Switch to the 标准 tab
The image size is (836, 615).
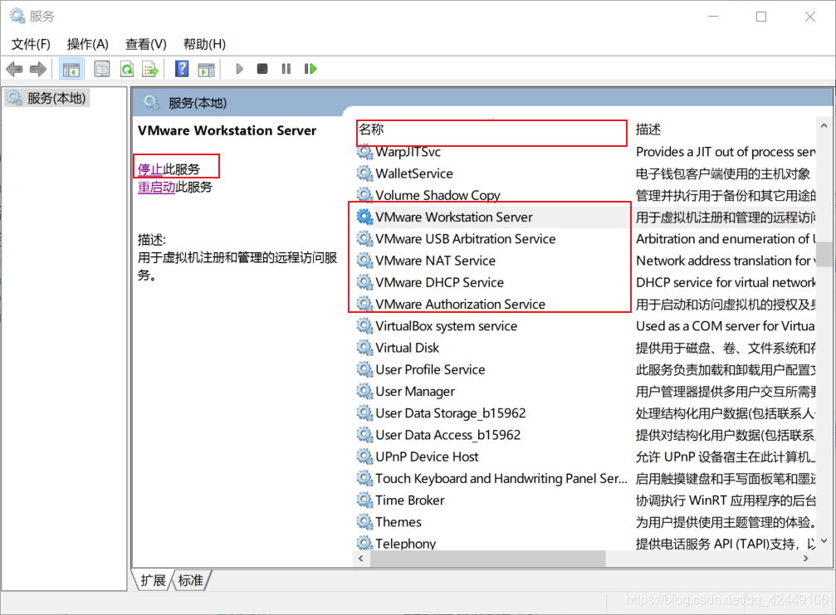pyautogui.click(x=190, y=580)
